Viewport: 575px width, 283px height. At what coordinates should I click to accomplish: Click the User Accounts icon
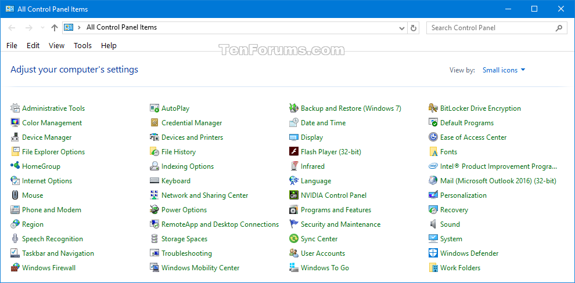pos(294,253)
